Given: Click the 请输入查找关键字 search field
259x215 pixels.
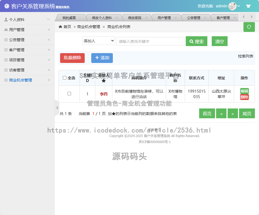Looking at the screenshot, I should pos(151,41).
